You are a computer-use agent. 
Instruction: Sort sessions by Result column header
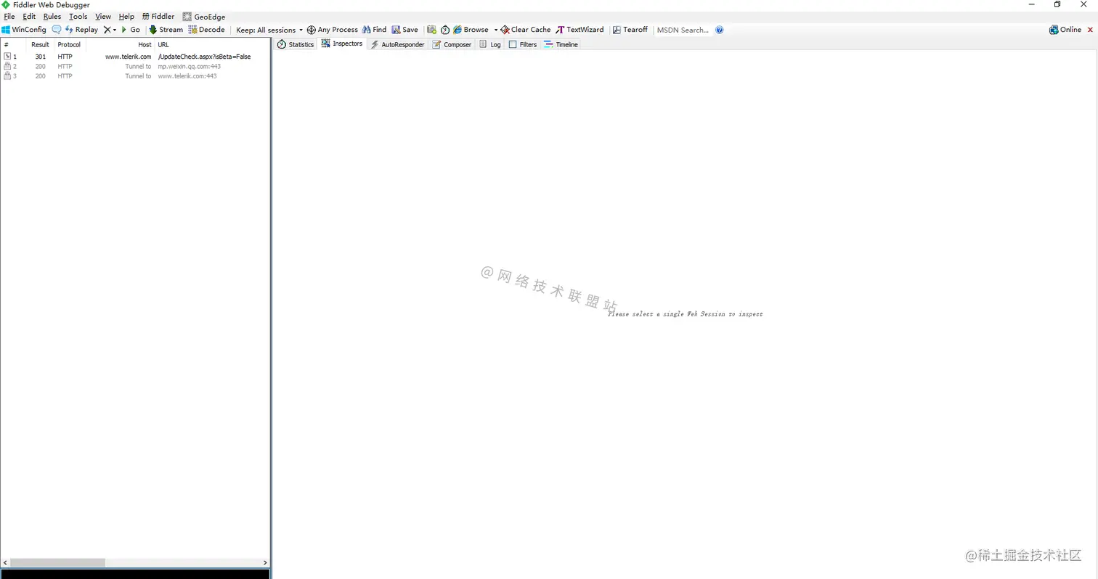point(40,44)
